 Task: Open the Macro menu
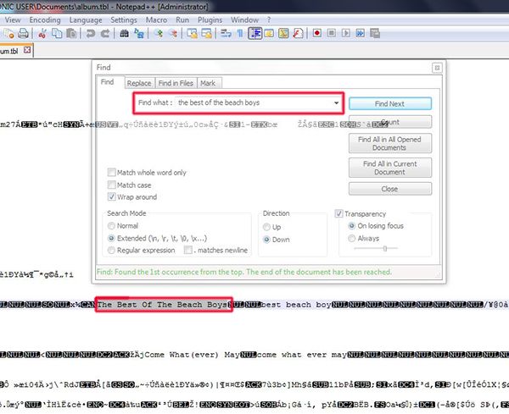(x=156, y=20)
